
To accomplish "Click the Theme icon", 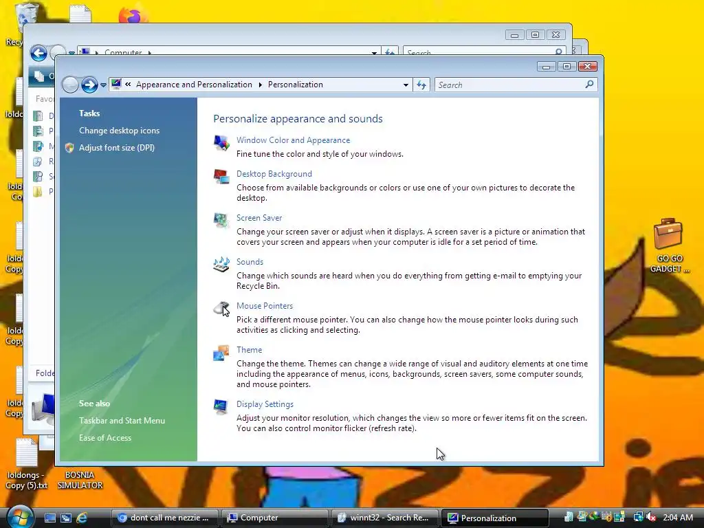I will [221, 353].
